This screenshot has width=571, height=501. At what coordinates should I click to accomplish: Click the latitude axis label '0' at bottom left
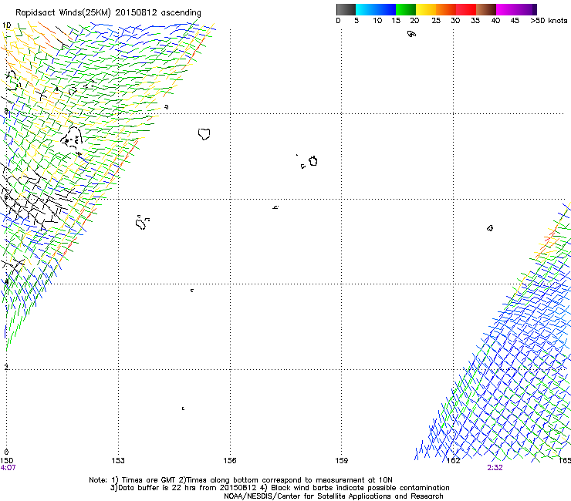(x=6, y=452)
